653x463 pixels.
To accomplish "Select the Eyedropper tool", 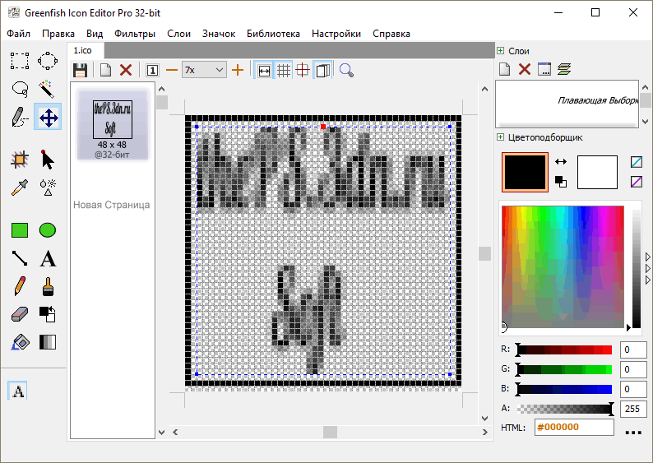I will point(20,188).
